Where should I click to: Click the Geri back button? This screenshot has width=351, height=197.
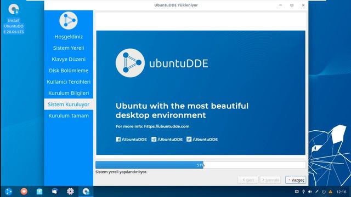248,180
